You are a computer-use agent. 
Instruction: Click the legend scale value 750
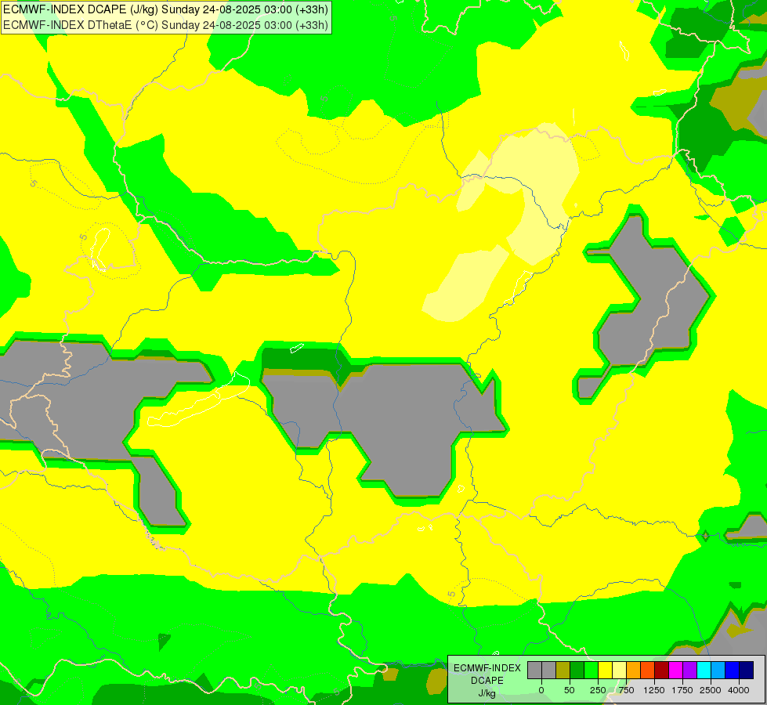coord(626,690)
